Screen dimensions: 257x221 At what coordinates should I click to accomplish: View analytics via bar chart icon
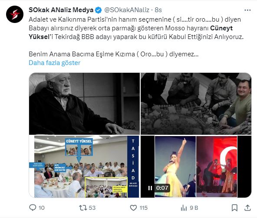[184, 208]
